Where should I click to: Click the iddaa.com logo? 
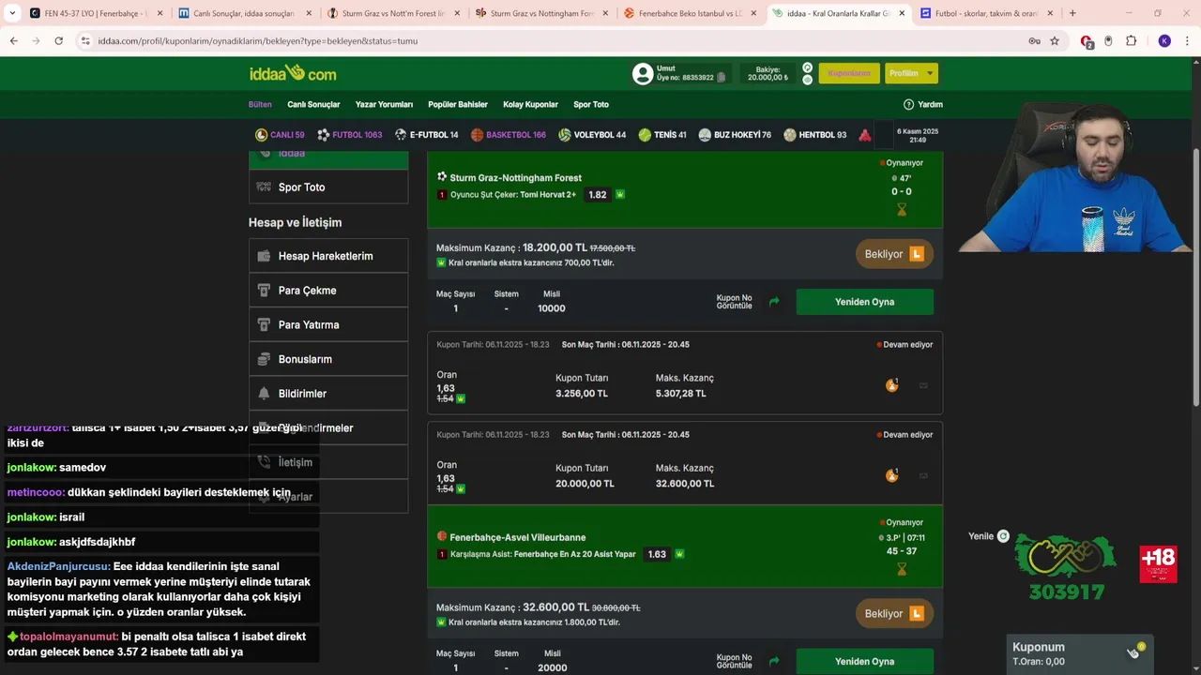[x=293, y=73]
